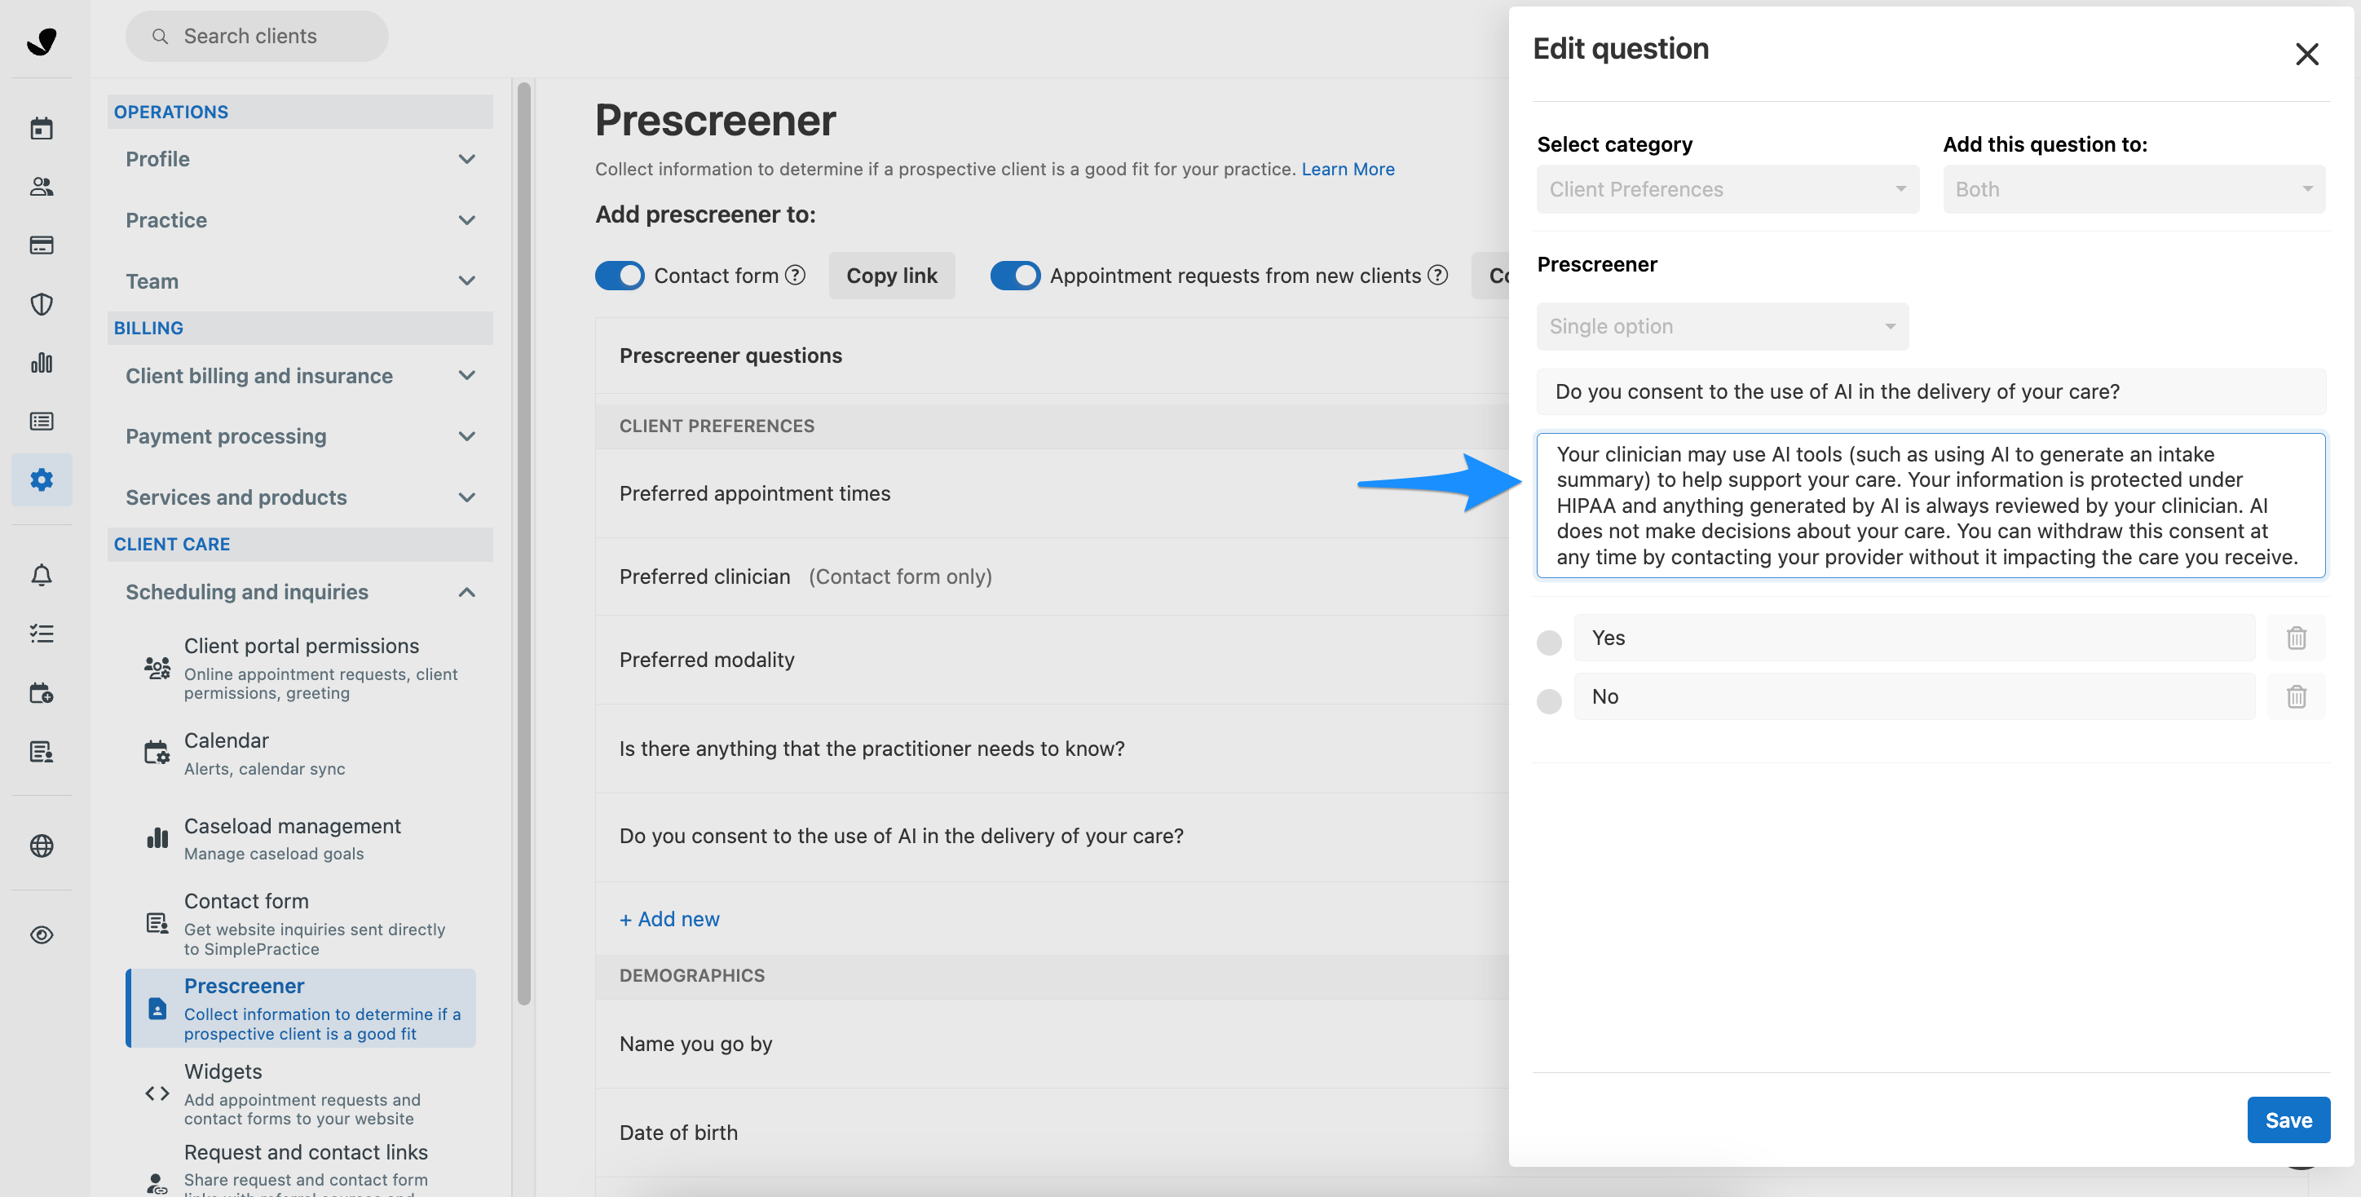
Task: Open Name you go by question
Action: click(1051, 1044)
